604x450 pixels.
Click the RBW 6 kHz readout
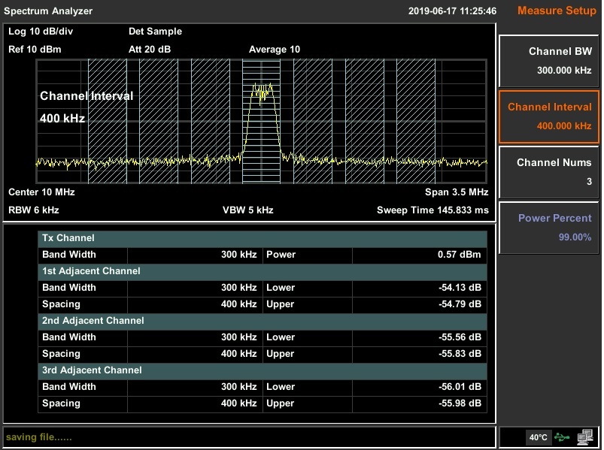(x=34, y=210)
